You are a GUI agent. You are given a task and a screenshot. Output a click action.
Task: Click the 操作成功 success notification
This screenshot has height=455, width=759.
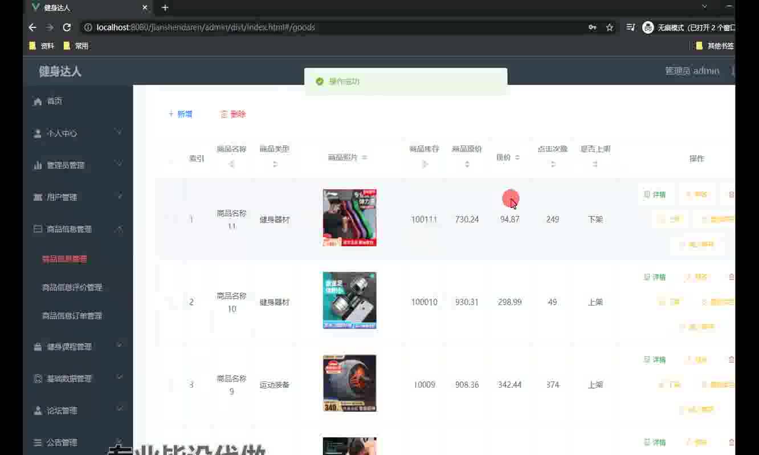point(406,82)
